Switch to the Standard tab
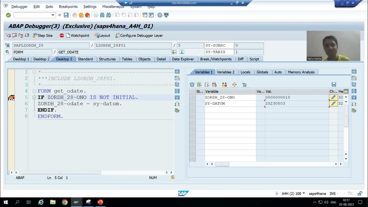Image resolution: width=368 pixels, height=207 pixels. click(85, 59)
